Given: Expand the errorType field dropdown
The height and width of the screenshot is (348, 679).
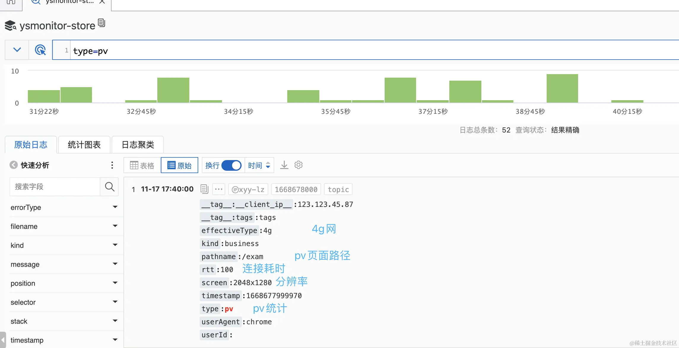Looking at the screenshot, I should pos(115,207).
